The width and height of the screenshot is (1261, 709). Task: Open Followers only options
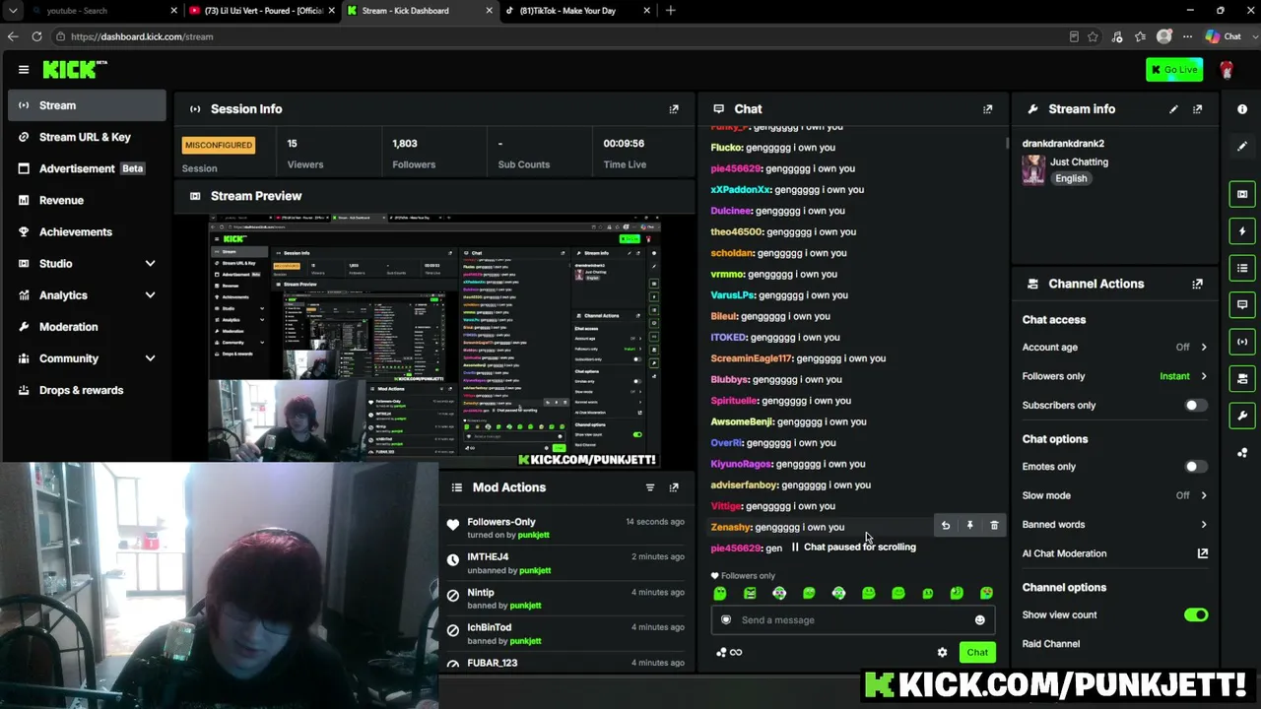(x=1114, y=376)
